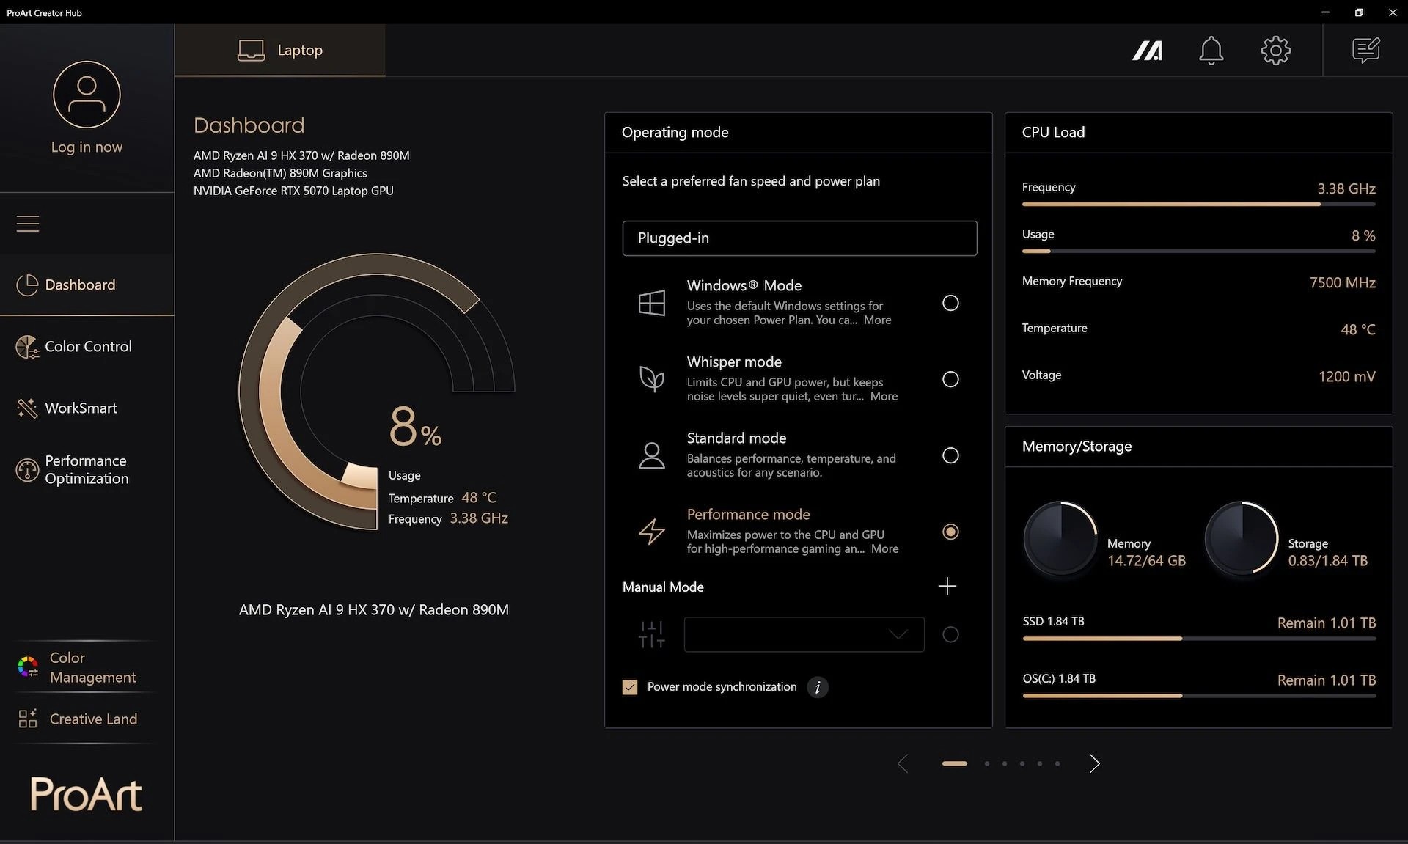1408x844 pixels.
Task: Click the power mode synchronization info icon
Action: click(818, 687)
